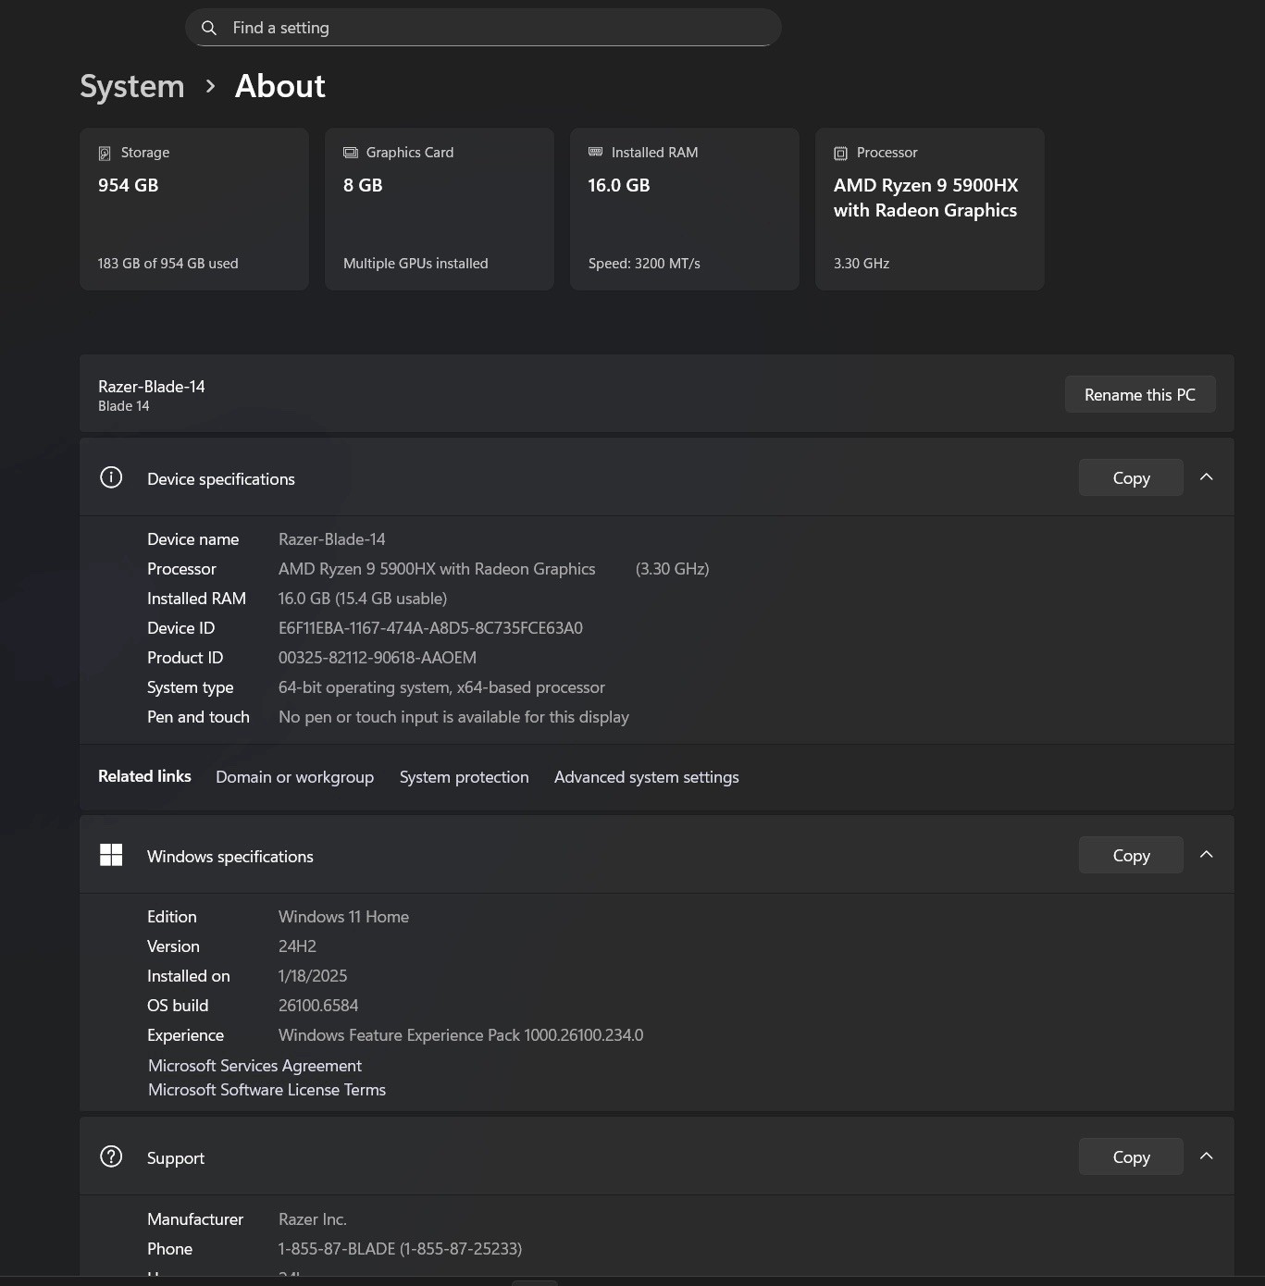The image size is (1265, 1286).
Task: Click the Device specifications info icon
Action: pos(111,477)
